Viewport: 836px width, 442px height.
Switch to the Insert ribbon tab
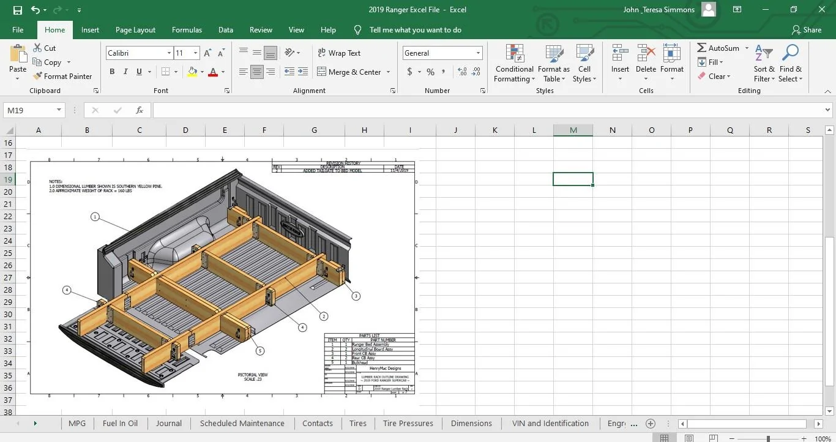[90, 29]
